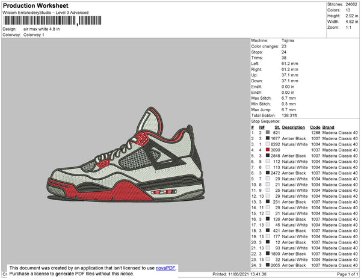Click the embroidered sneaker design preview
The width and height of the screenshot is (361, 279).
126,155
